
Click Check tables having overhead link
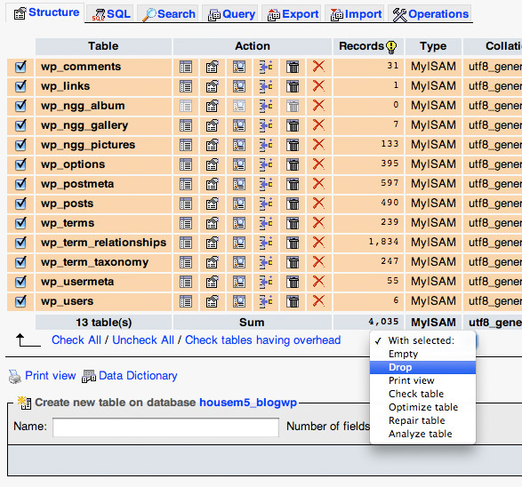click(263, 340)
